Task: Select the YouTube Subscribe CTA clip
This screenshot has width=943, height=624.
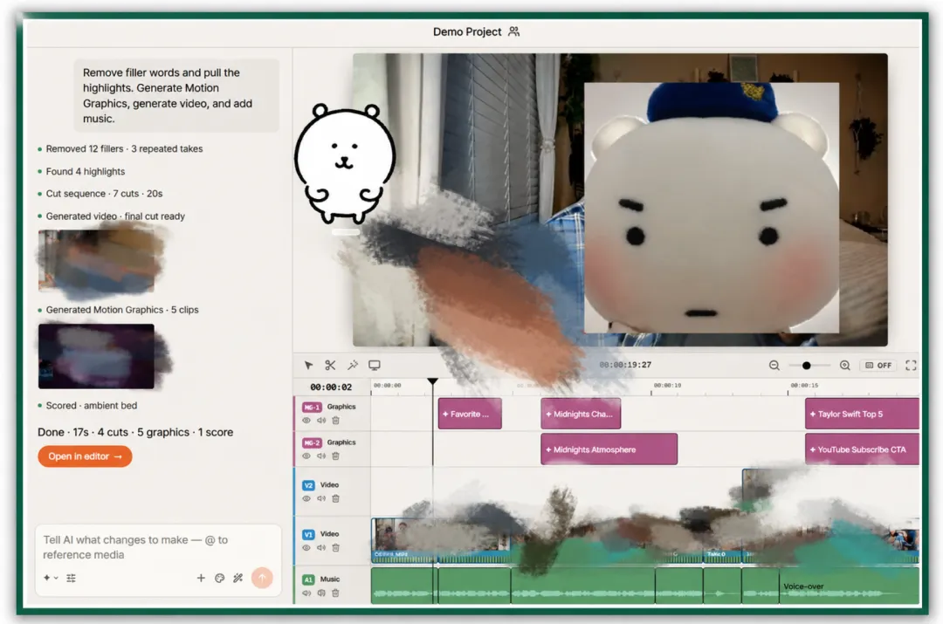Action: click(862, 449)
